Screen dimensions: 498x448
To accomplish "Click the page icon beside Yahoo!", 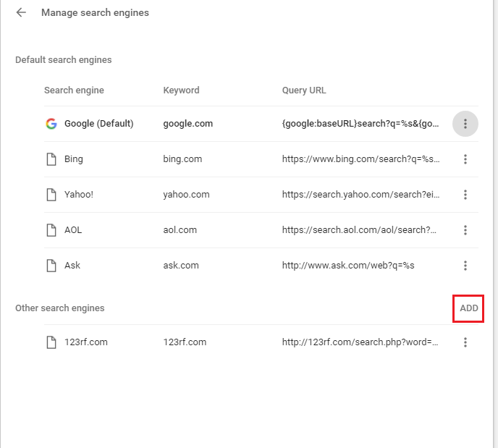I will [51, 195].
